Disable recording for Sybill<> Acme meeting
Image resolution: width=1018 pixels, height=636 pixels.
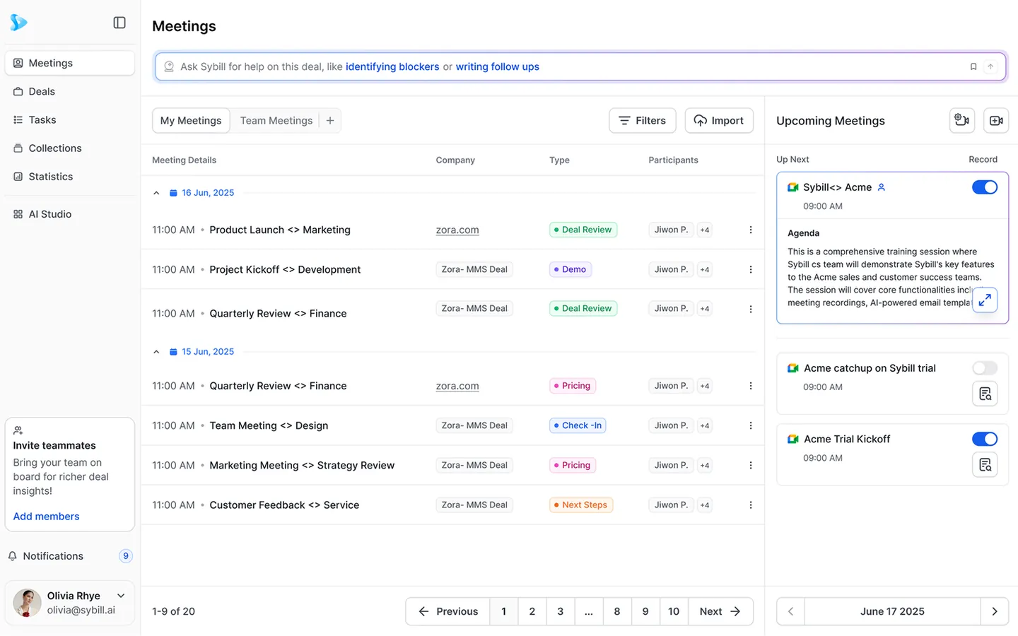tap(985, 187)
